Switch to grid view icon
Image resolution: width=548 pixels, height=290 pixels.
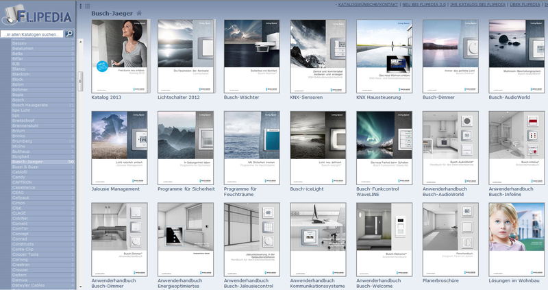[87, 6]
